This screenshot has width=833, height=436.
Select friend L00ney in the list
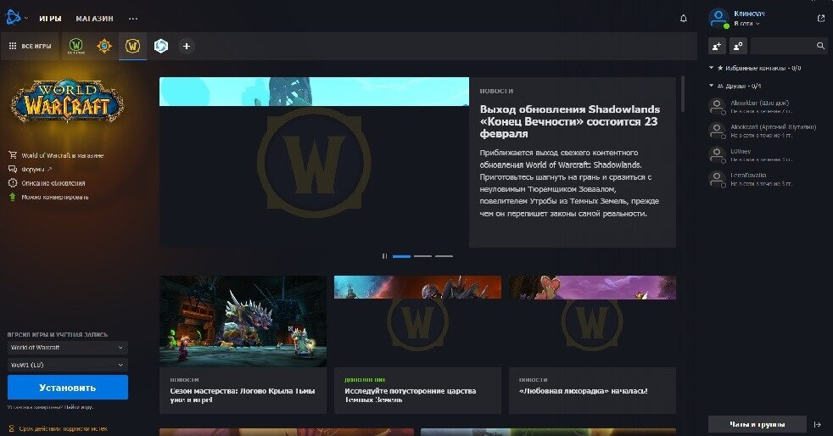767,155
